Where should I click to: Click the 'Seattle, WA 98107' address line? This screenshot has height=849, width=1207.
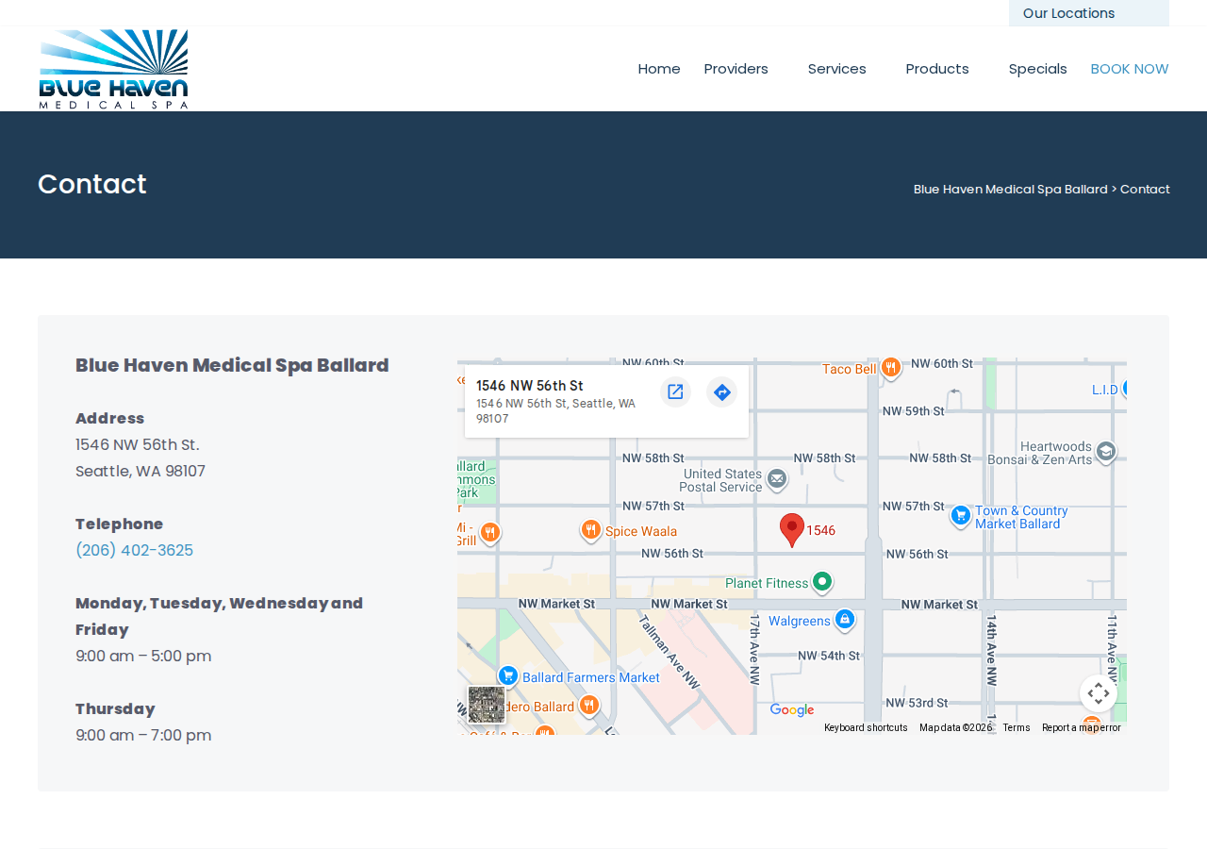click(141, 471)
